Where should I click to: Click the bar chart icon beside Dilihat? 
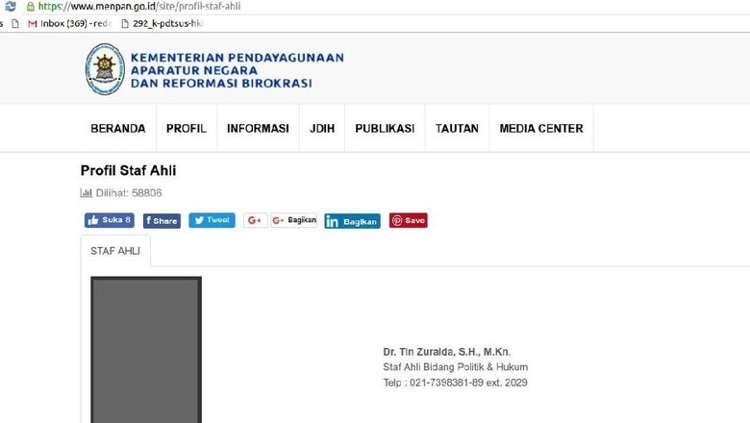(x=86, y=193)
